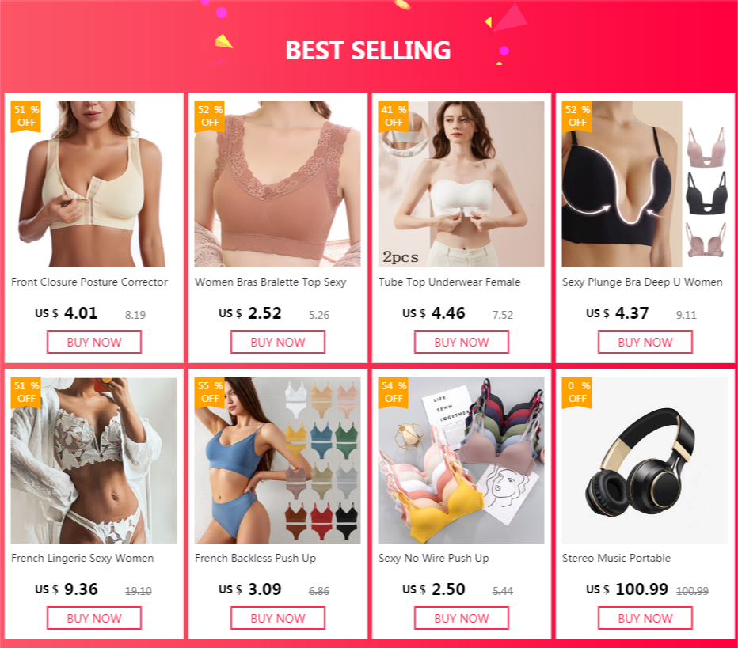Open the 2pcs tube top product image
Viewport: 738px width, 648px height.
coord(461,184)
